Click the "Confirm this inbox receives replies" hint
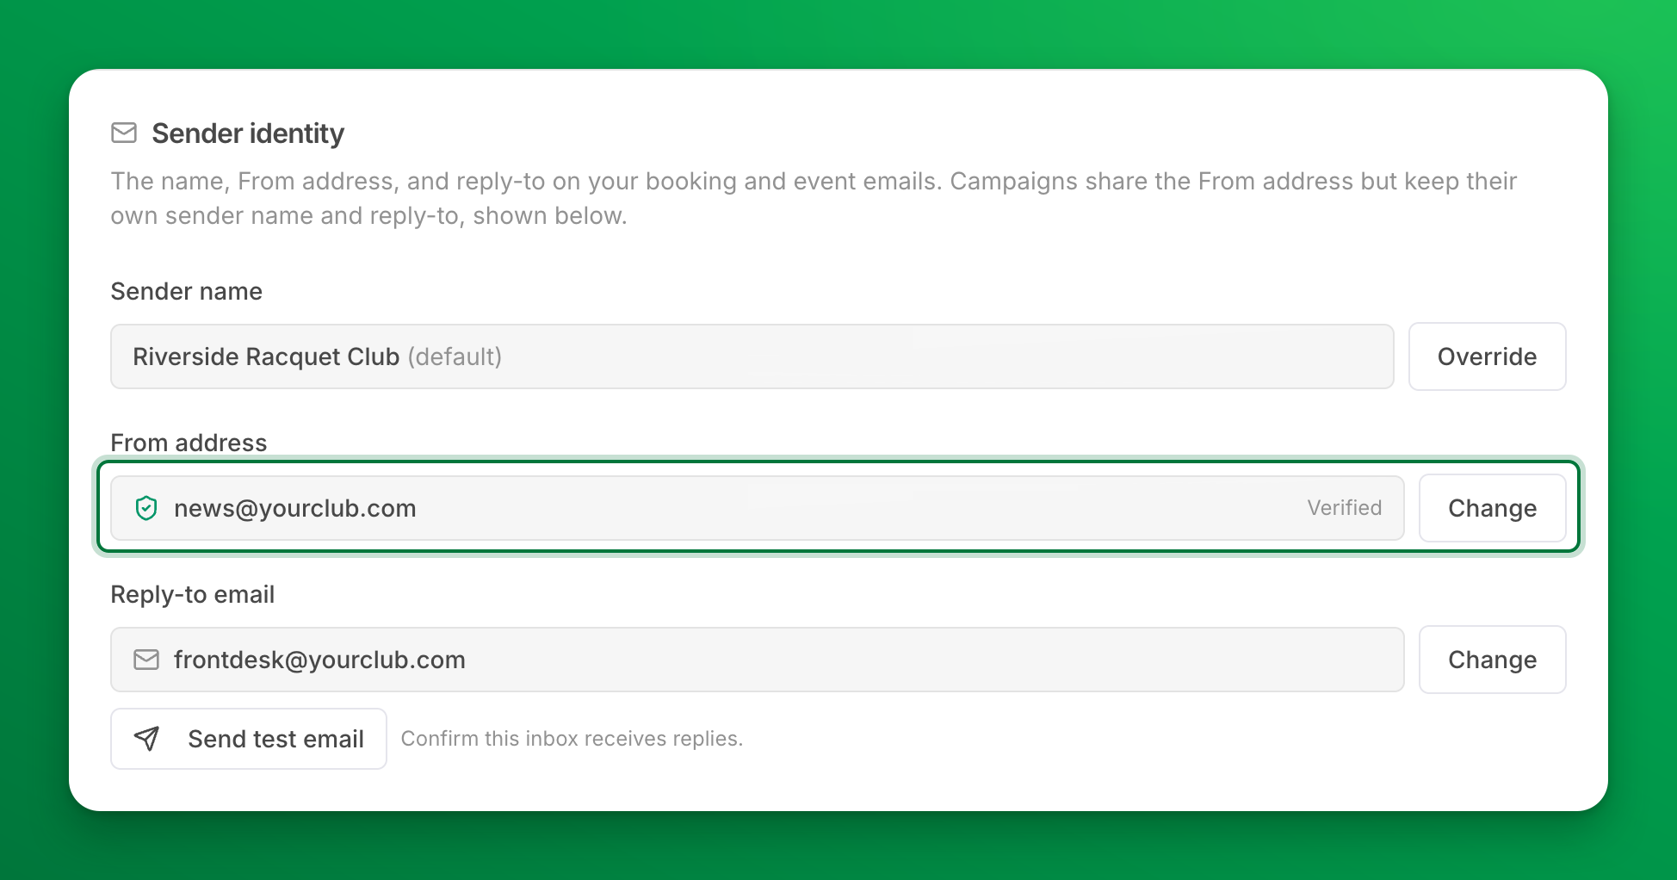This screenshot has width=1677, height=880. point(572,739)
